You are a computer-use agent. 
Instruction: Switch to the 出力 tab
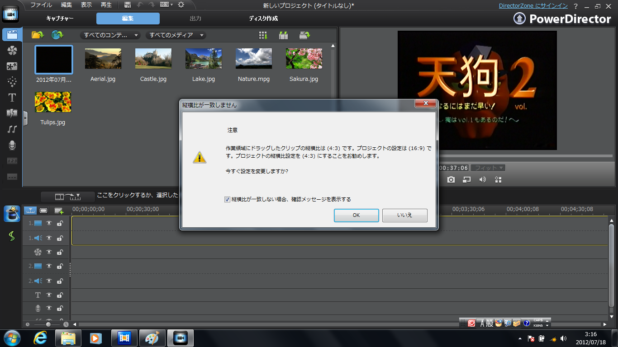pos(195,19)
